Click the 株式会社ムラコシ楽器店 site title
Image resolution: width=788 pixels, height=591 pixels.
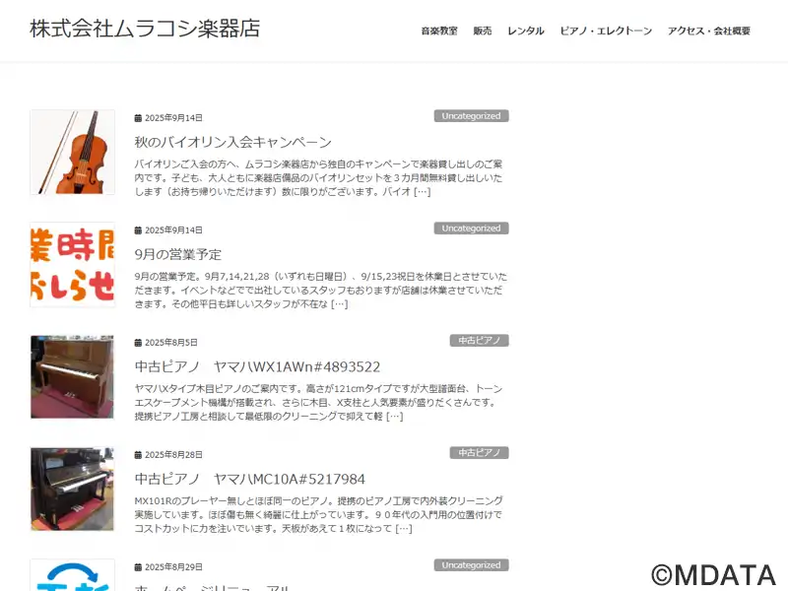tap(145, 29)
